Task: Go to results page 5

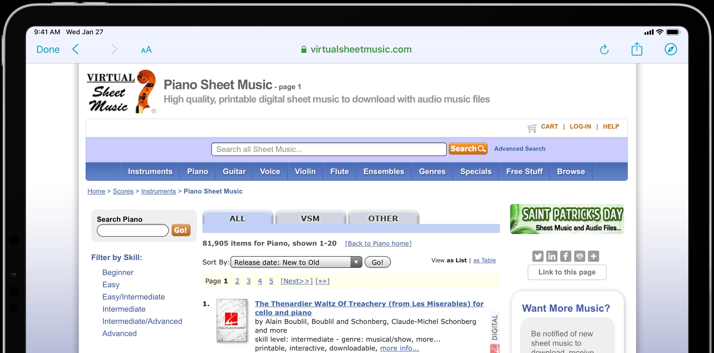Action: [x=271, y=281]
